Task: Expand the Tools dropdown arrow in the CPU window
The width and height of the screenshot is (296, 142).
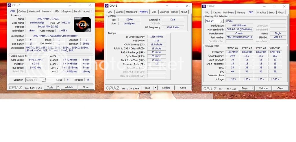Action: click(58, 87)
